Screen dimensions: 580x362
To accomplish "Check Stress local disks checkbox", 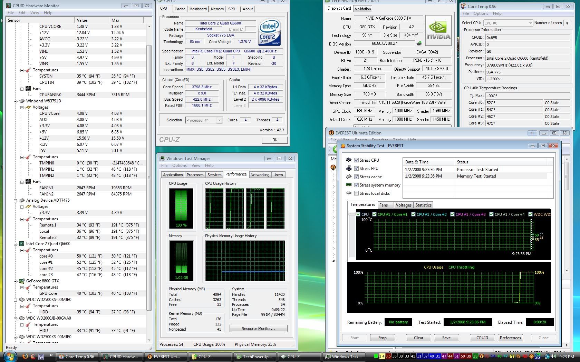I will pos(356,193).
